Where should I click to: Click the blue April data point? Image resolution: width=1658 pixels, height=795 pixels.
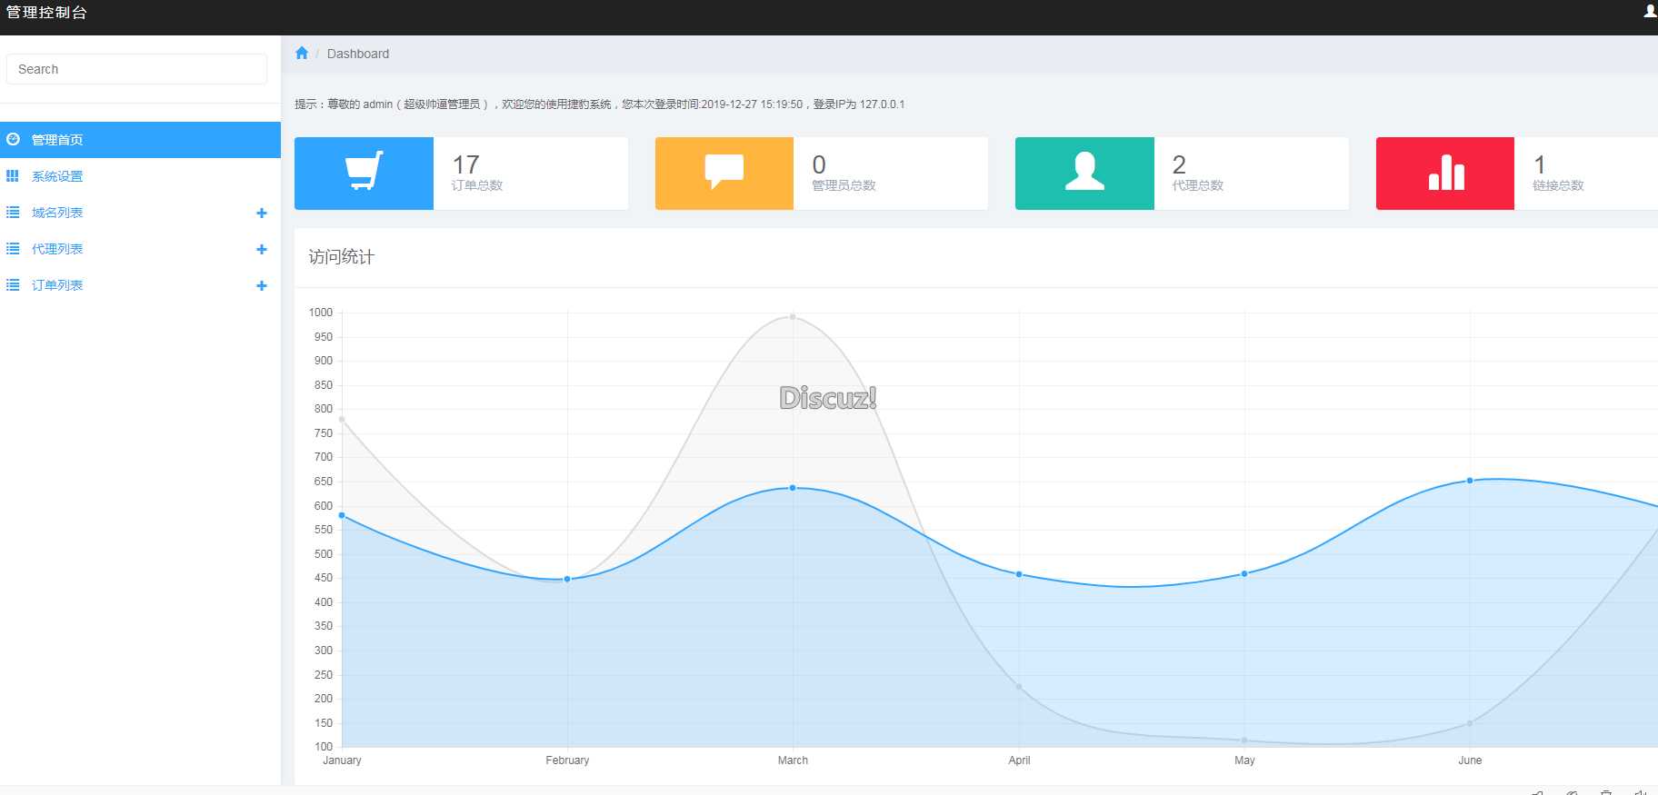pos(1019,574)
